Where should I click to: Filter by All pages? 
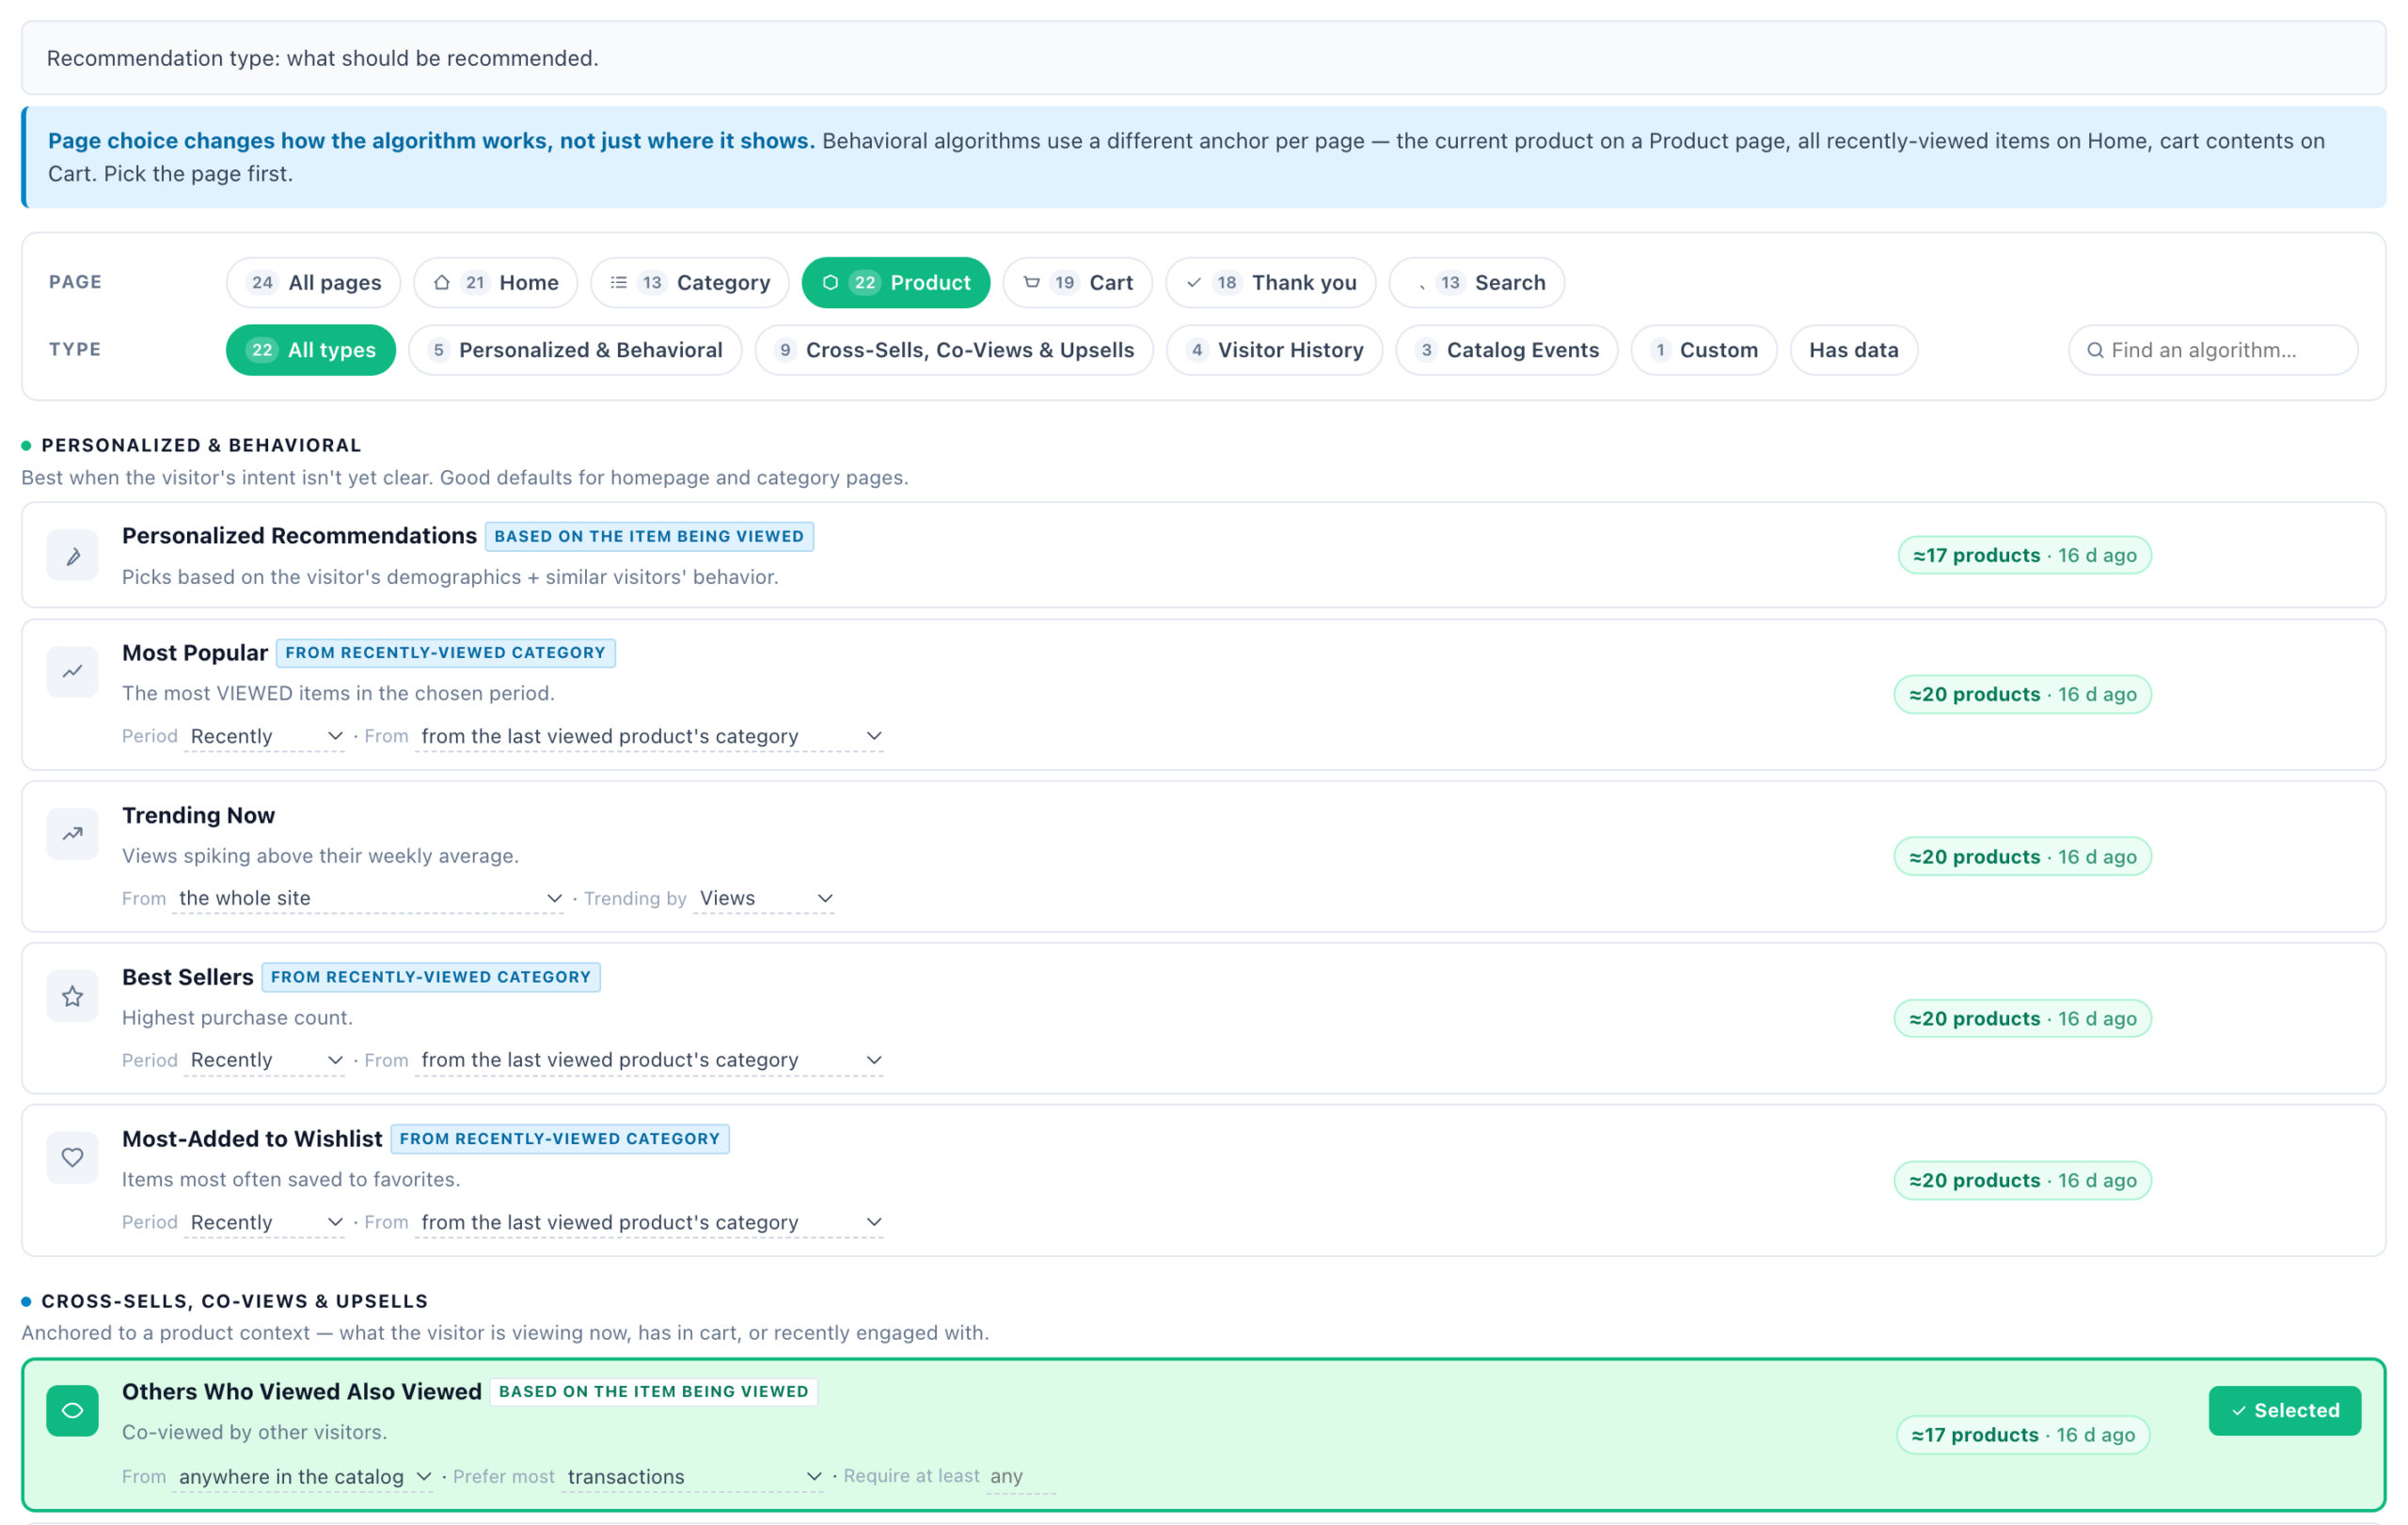[x=314, y=283]
